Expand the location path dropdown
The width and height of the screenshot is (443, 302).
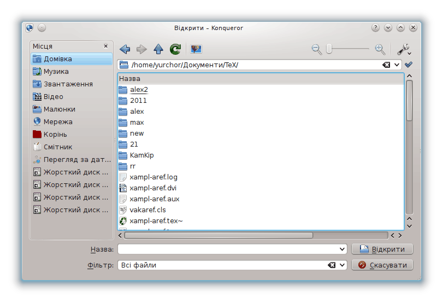tap(397, 65)
